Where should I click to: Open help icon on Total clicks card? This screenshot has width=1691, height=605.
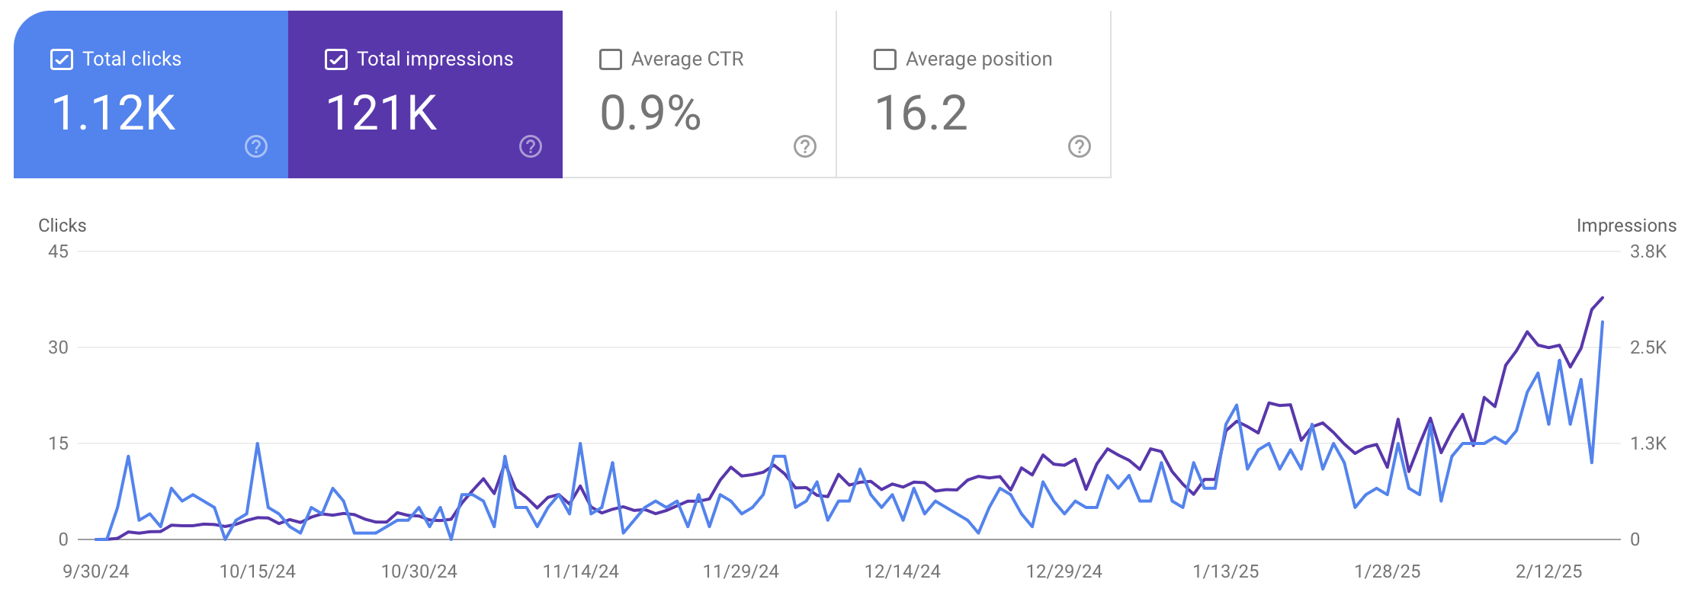pos(256,146)
